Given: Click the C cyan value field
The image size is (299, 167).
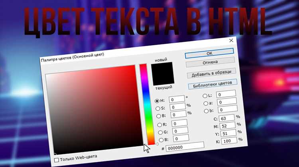Looking at the screenshot, I should (227, 118).
